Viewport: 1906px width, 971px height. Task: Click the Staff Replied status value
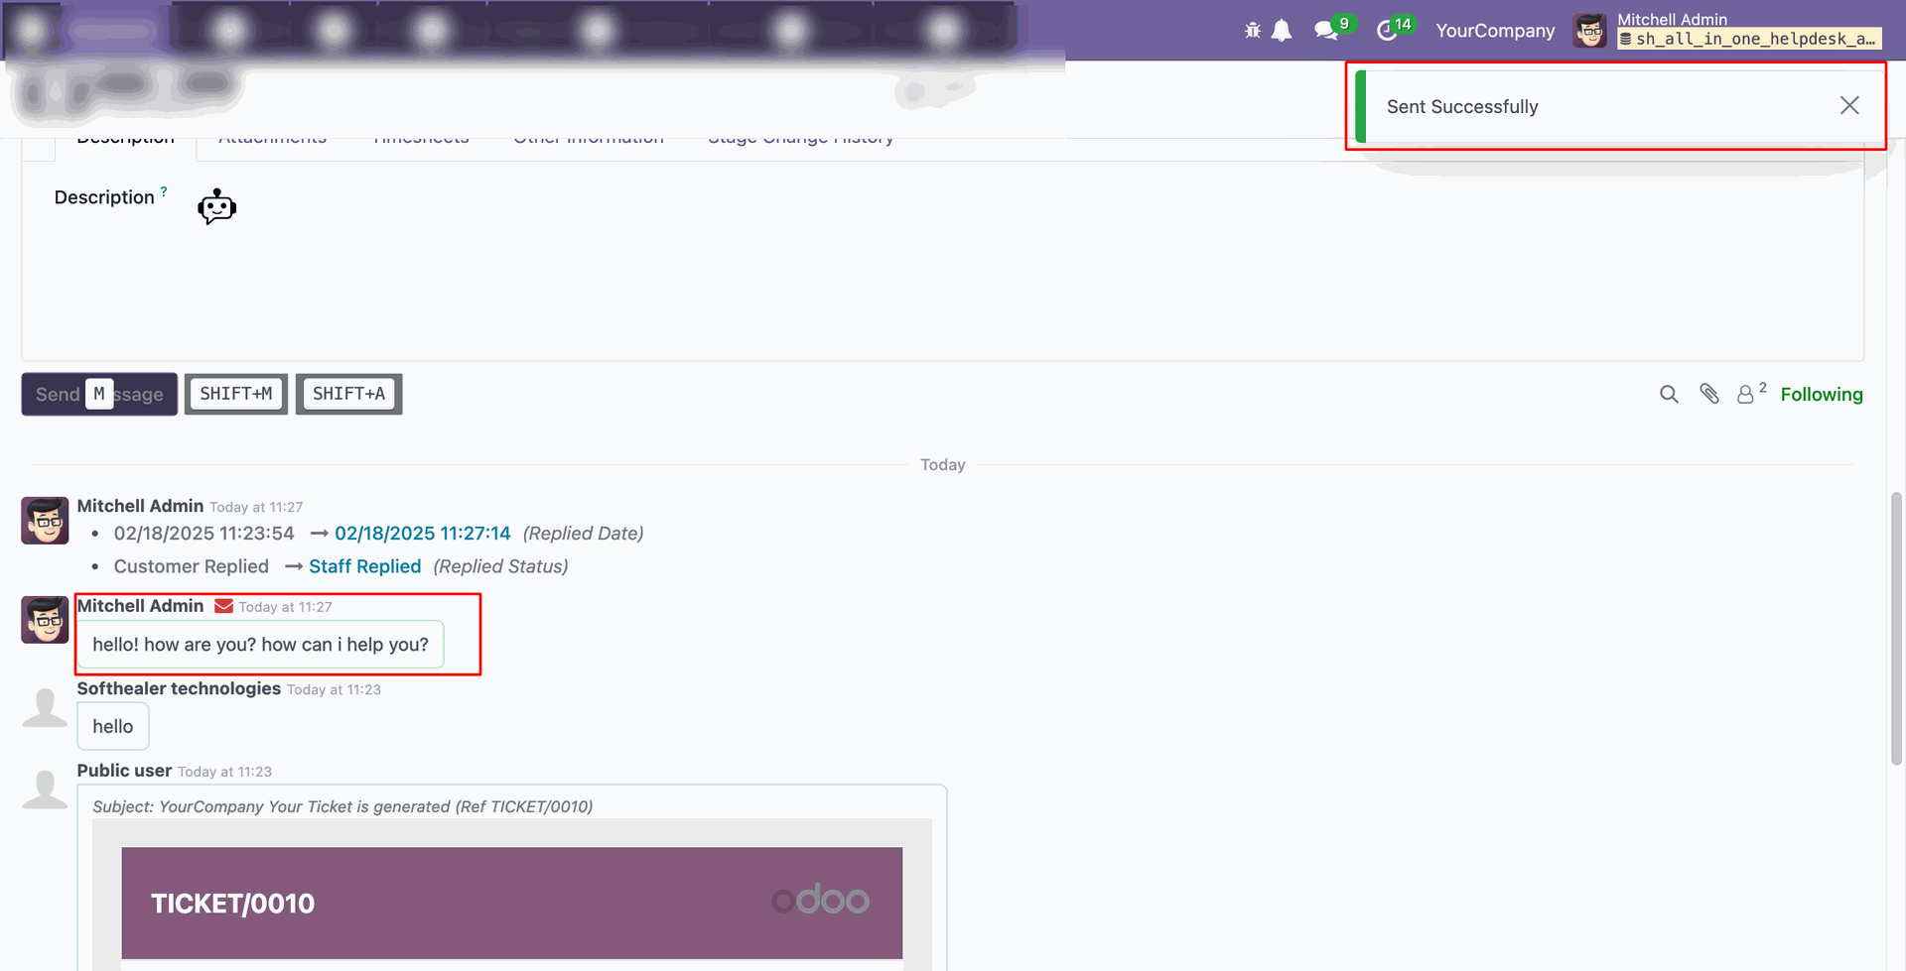coord(365,566)
